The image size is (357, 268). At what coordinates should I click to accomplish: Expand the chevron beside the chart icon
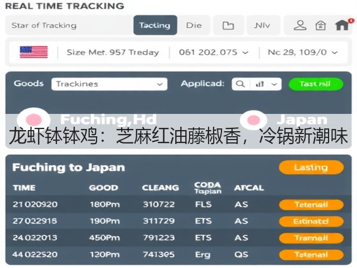point(274,84)
